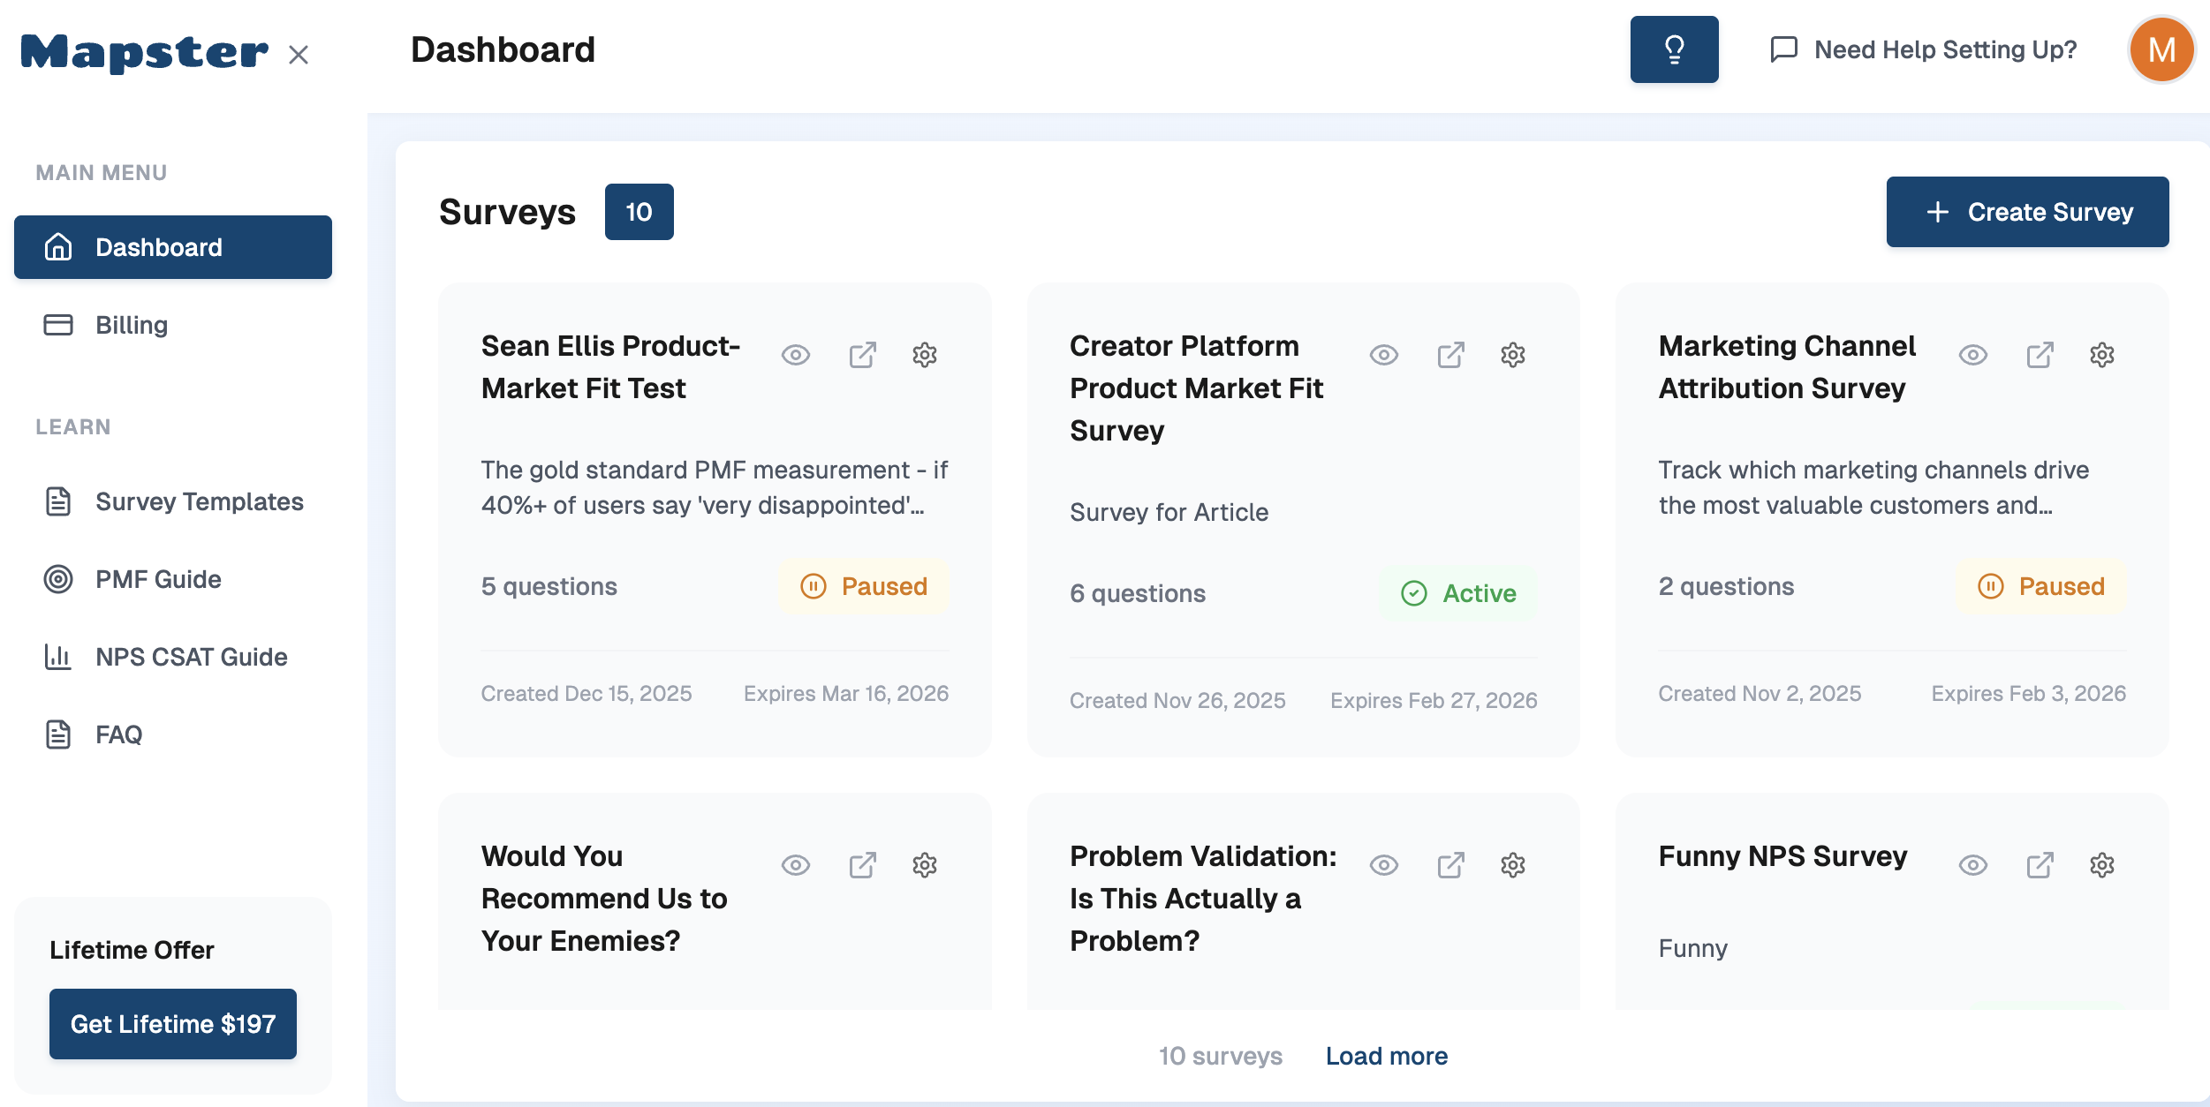Click Active status badge on Creator Platform survey

pos(1458,593)
